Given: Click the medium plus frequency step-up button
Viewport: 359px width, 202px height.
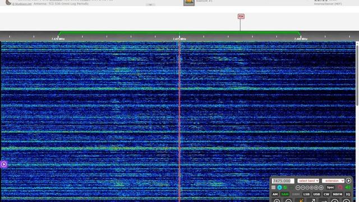Looking at the screenshot, I should pyautogui.click(x=316, y=187).
